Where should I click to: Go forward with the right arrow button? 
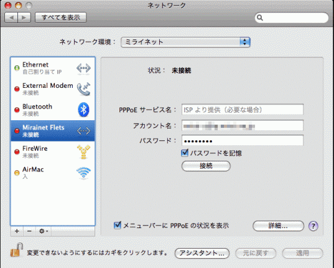coord(24,17)
